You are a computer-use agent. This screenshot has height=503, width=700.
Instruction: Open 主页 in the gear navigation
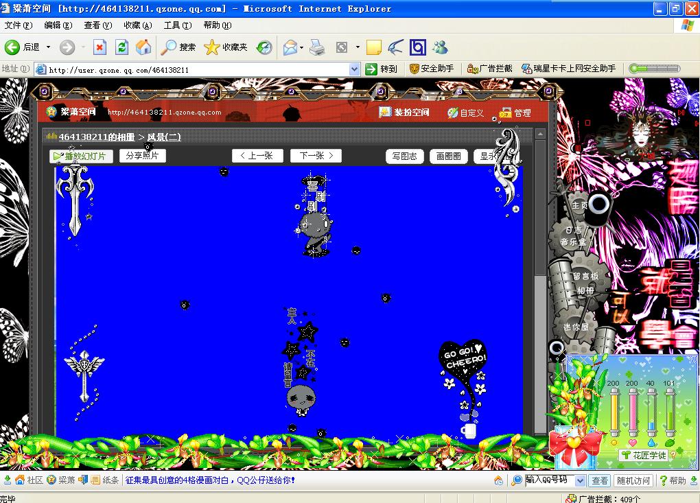click(580, 205)
